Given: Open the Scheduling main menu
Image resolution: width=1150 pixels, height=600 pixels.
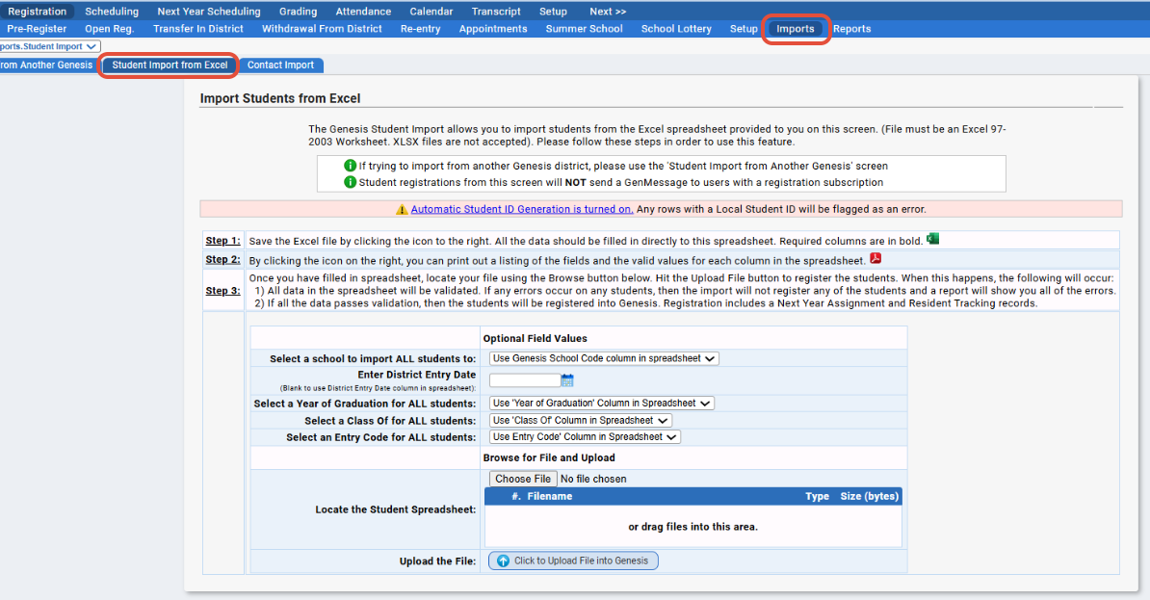Looking at the screenshot, I should pyautogui.click(x=112, y=11).
